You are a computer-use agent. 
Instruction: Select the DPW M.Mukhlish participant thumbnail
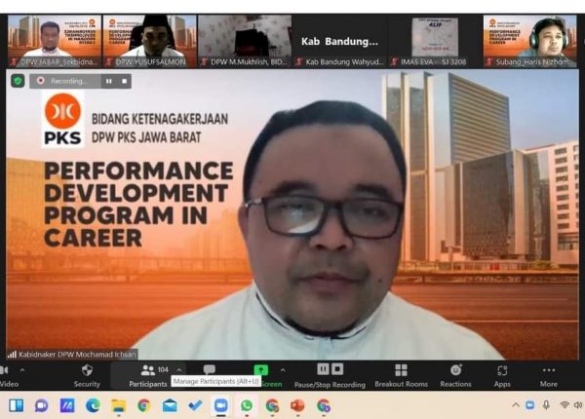click(245, 41)
